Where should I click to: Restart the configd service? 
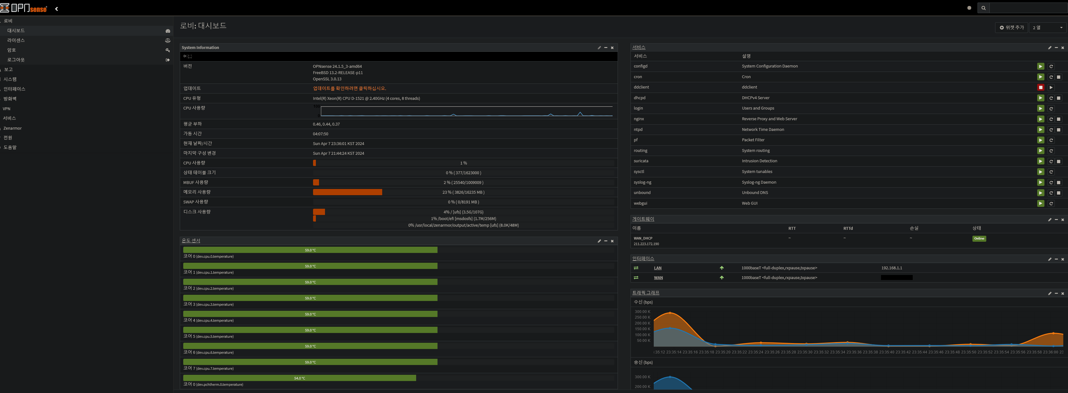tap(1051, 66)
